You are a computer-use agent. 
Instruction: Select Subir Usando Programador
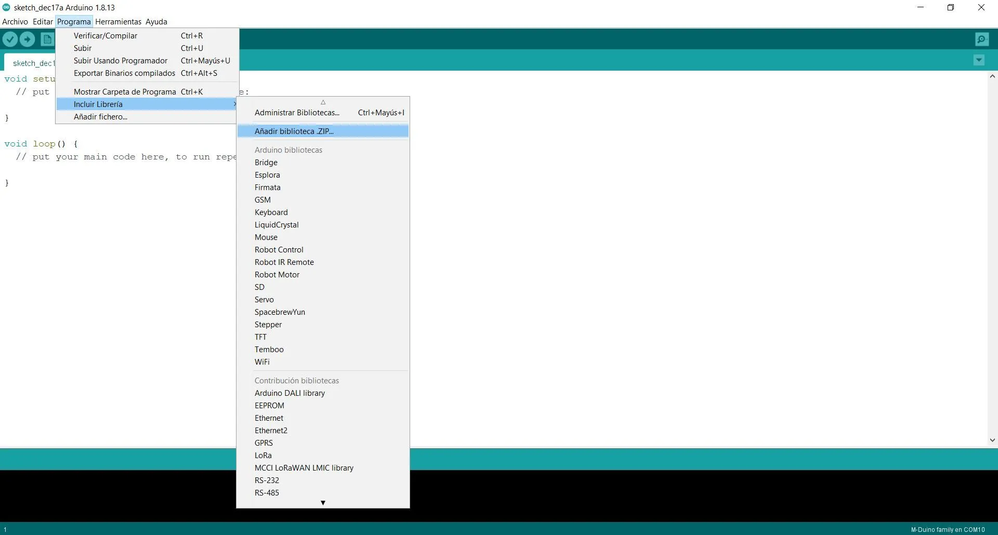pos(147,61)
